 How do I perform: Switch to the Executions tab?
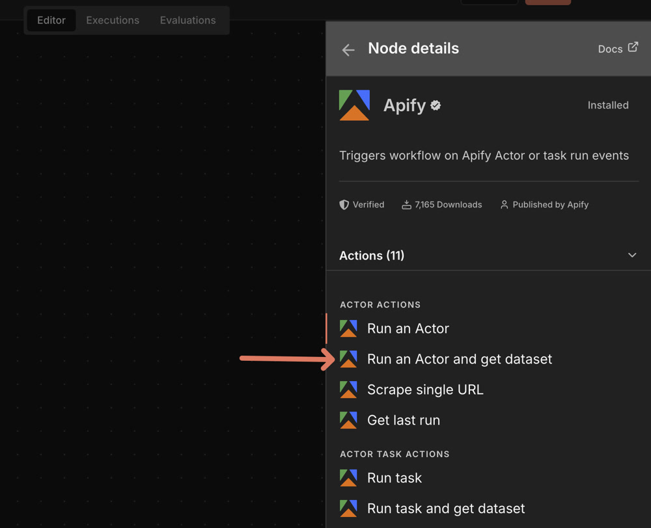pos(113,20)
